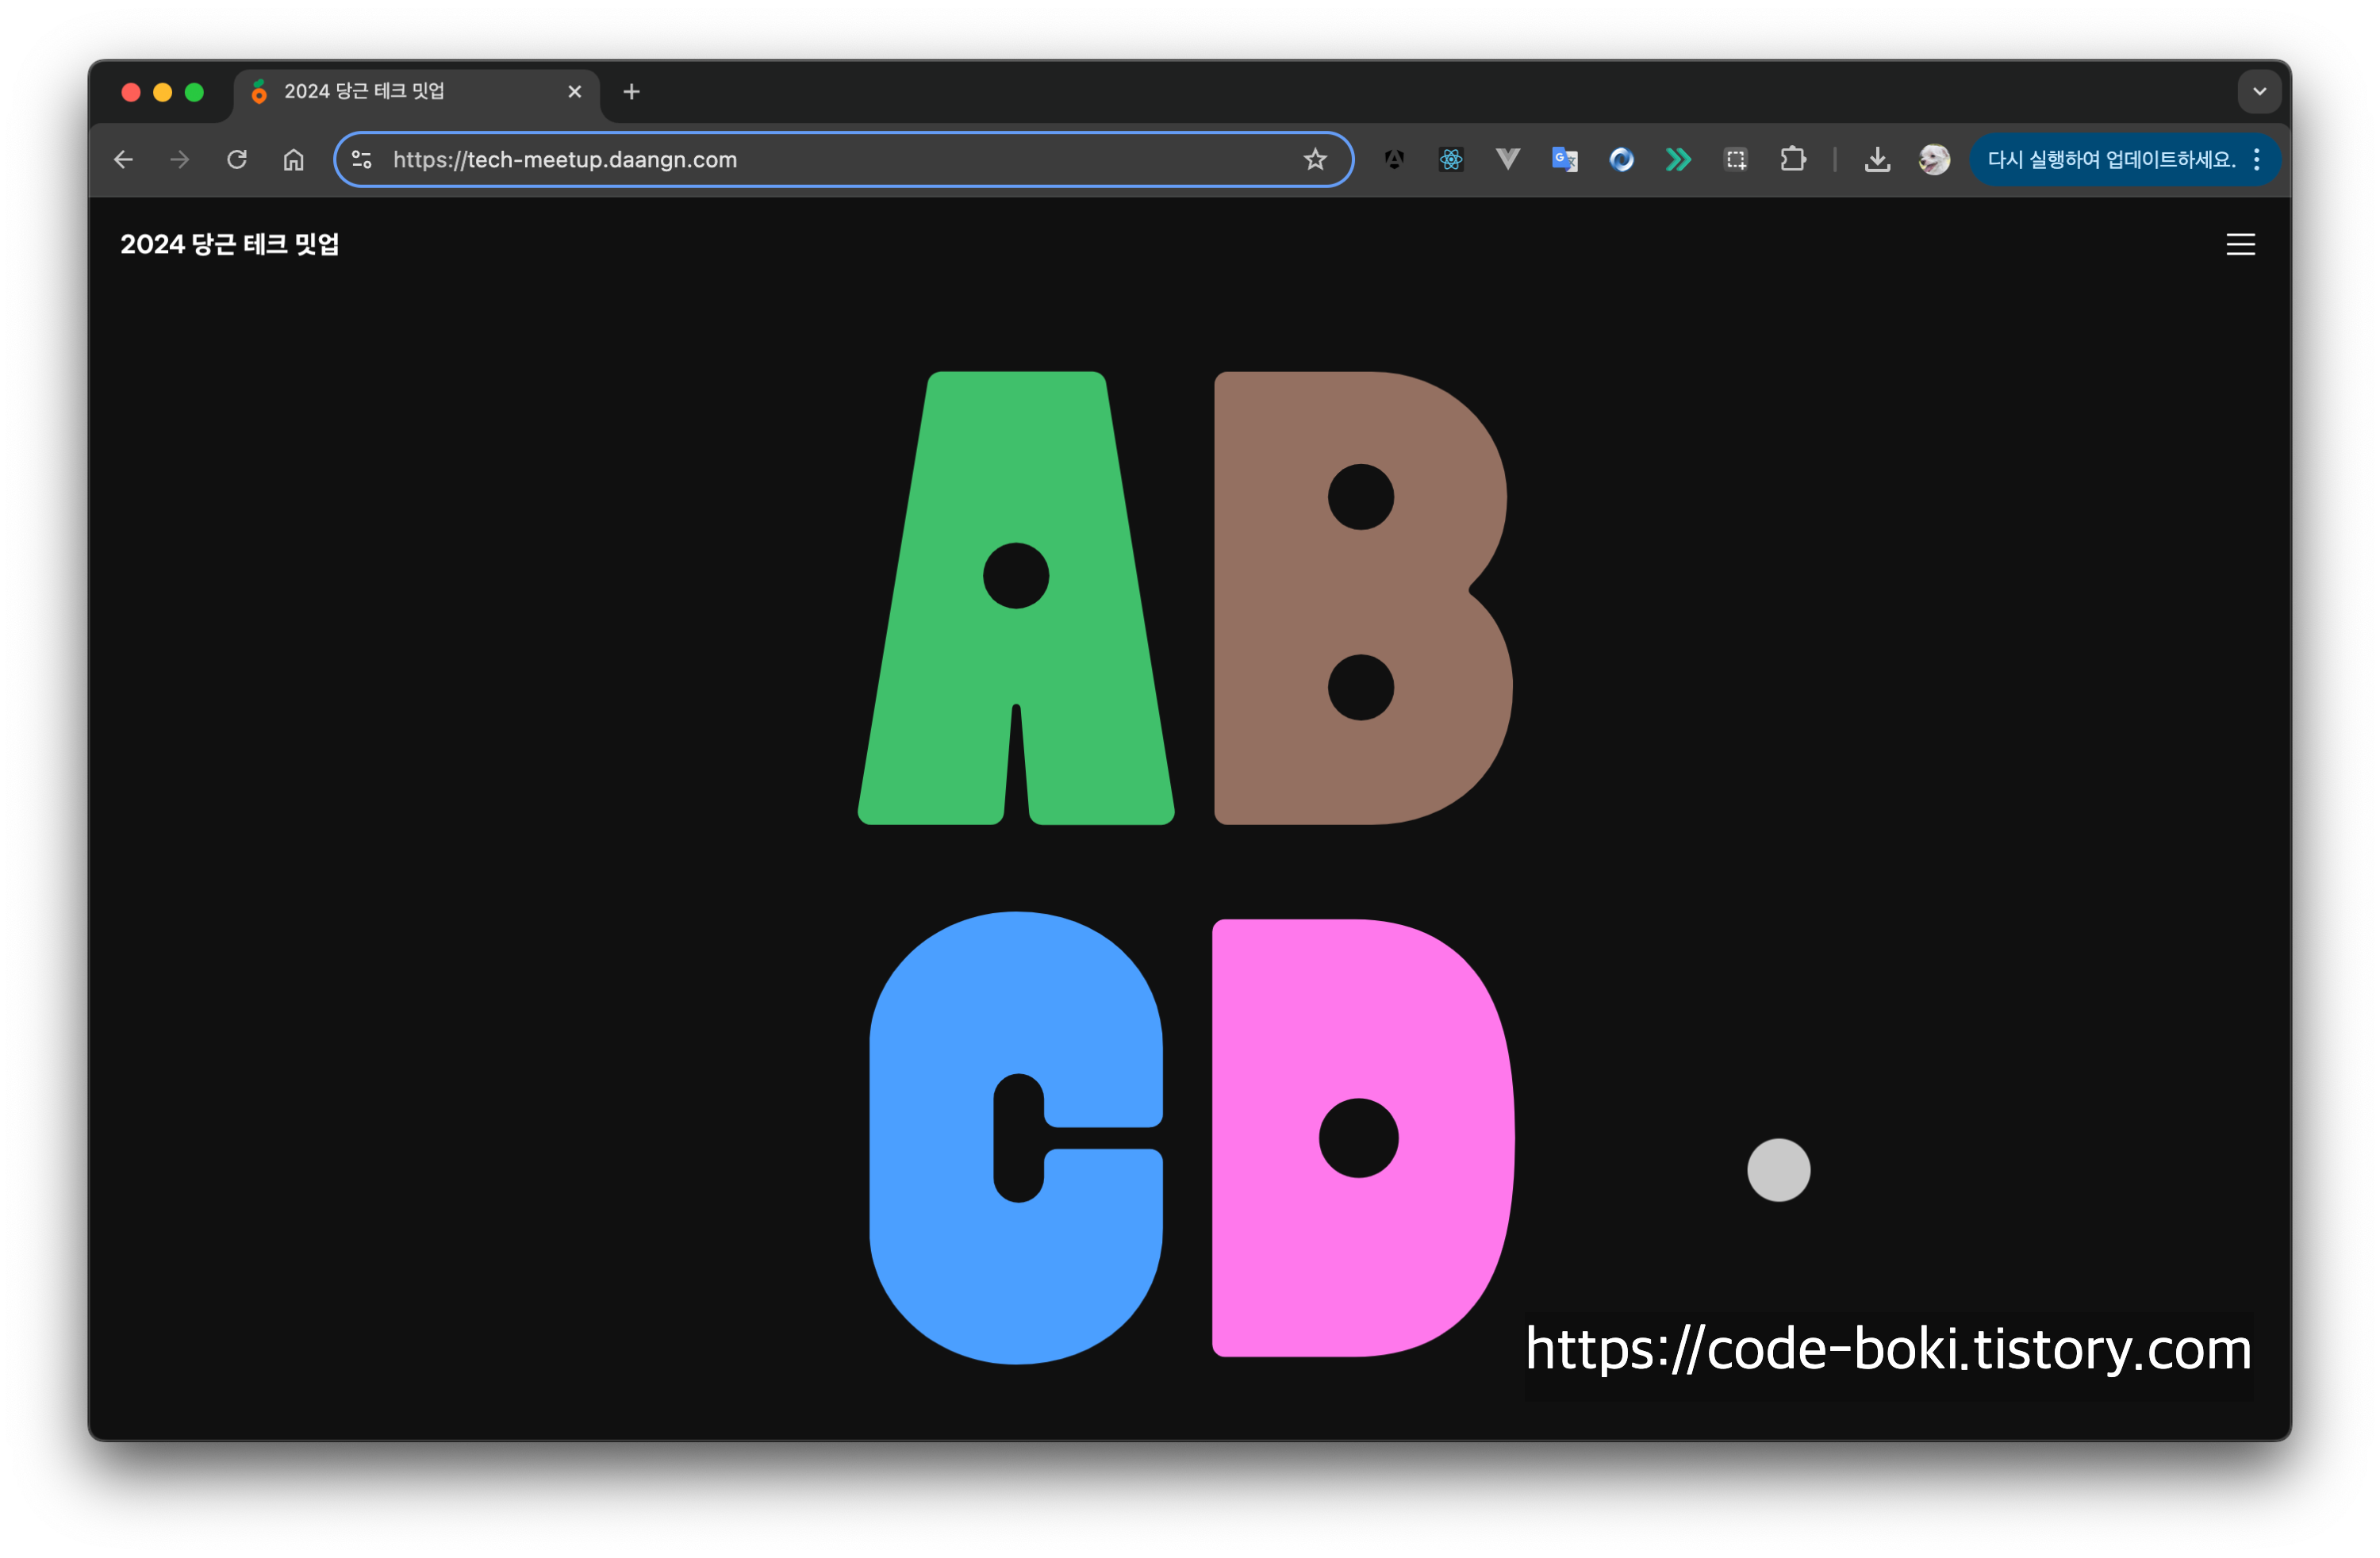
Task: Click the 2024 당근 테크 밋업 site title
Action: 230,244
